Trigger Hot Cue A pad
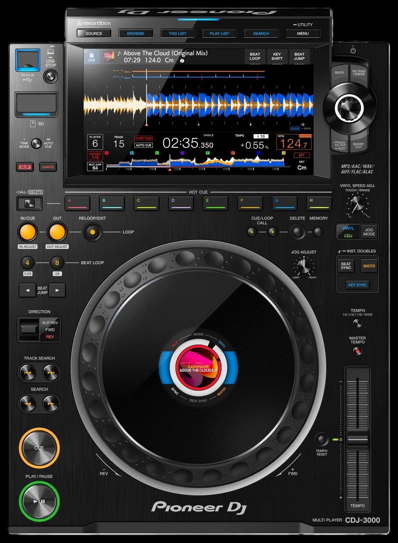Image resolution: width=398 pixels, height=543 pixels. click(78, 203)
